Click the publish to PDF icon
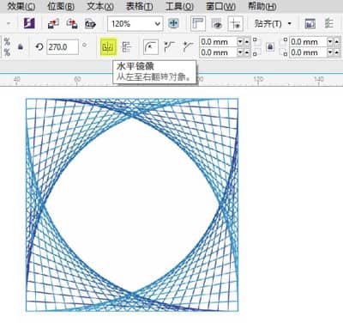Screen dimensions: 343x323 point(90,24)
